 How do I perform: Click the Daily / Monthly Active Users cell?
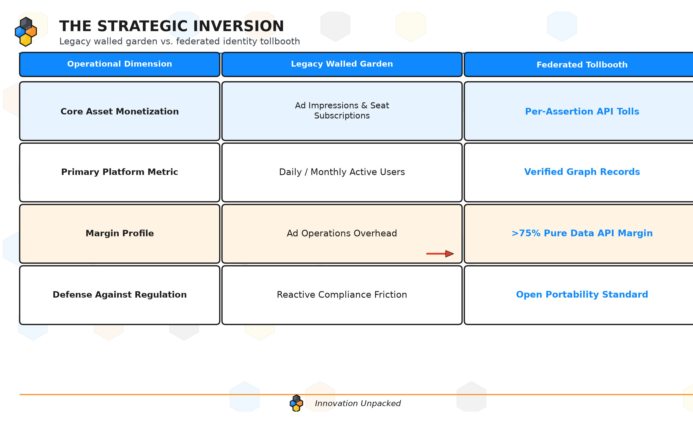[x=342, y=172]
